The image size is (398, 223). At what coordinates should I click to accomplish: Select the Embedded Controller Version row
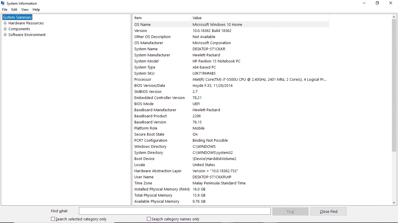click(231, 98)
